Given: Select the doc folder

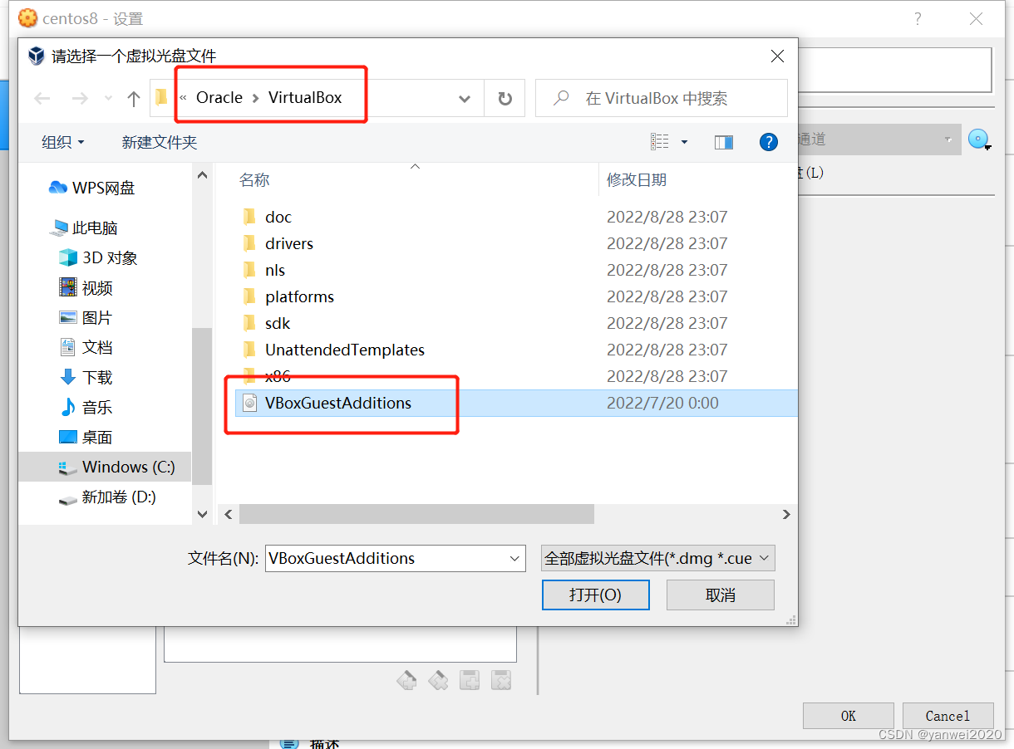Looking at the screenshot, I should point(278,217).
